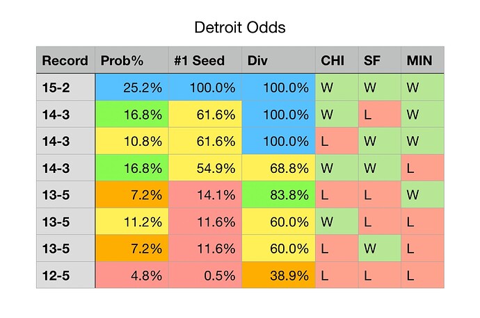Select the #1 Seed column header
Image resolution: width=480 pixels, height=318 pixels.
click(x=205, y=60)
